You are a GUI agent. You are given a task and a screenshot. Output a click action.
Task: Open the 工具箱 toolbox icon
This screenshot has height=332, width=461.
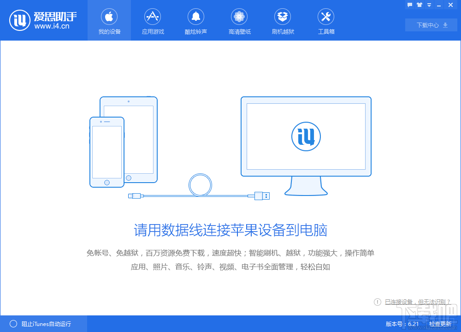pos(326,17)
